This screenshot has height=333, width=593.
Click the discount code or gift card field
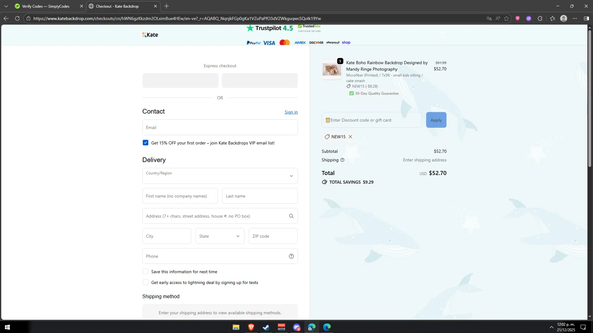point(372,120)
